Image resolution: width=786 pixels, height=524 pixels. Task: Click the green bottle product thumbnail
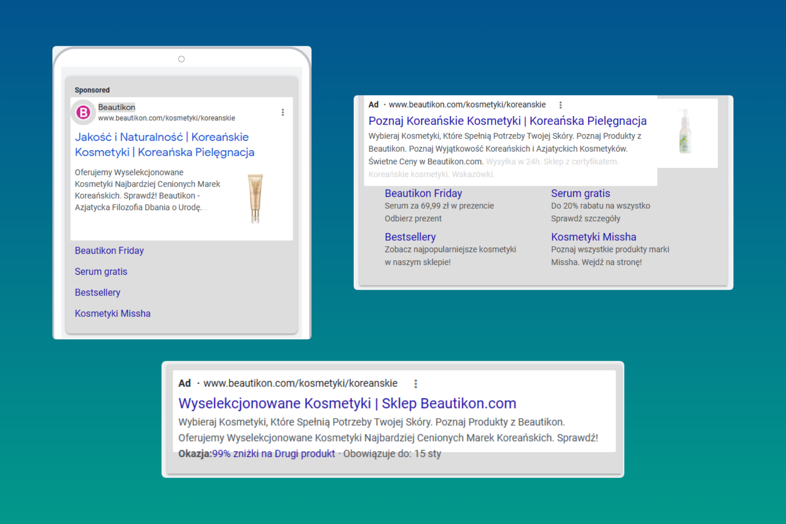click(x=685, y=131)
